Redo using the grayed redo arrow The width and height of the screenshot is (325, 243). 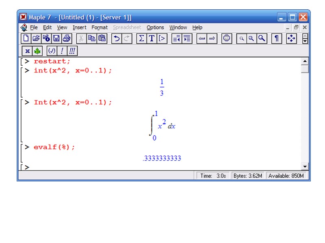pyautogui.click(x=127, y=38)
